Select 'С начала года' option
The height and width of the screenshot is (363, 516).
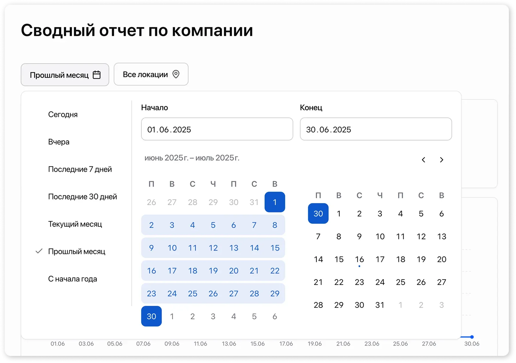[73, 279]
